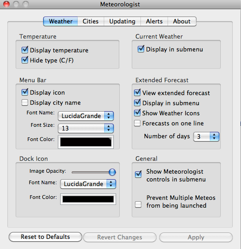Viewport: 241px width, 249px height.
Task: Open Menu Bar Font Name dropdown
Action: click(86, 116)
